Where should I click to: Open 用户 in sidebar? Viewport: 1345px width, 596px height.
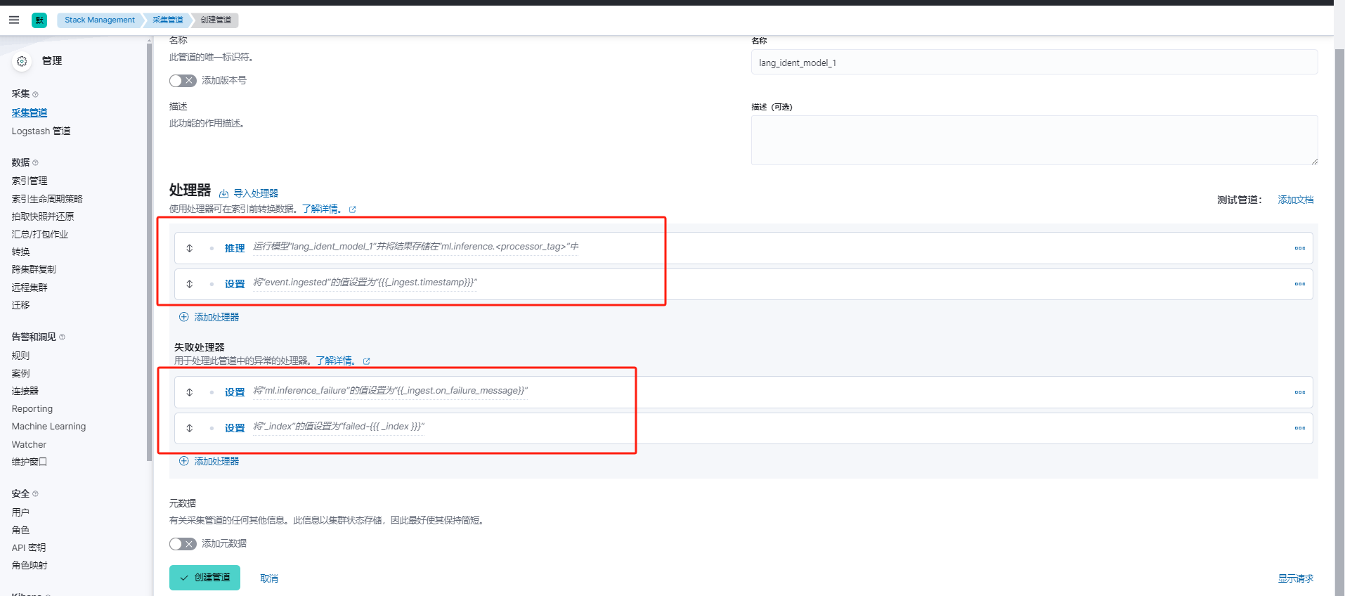click(x=20, y=512)
